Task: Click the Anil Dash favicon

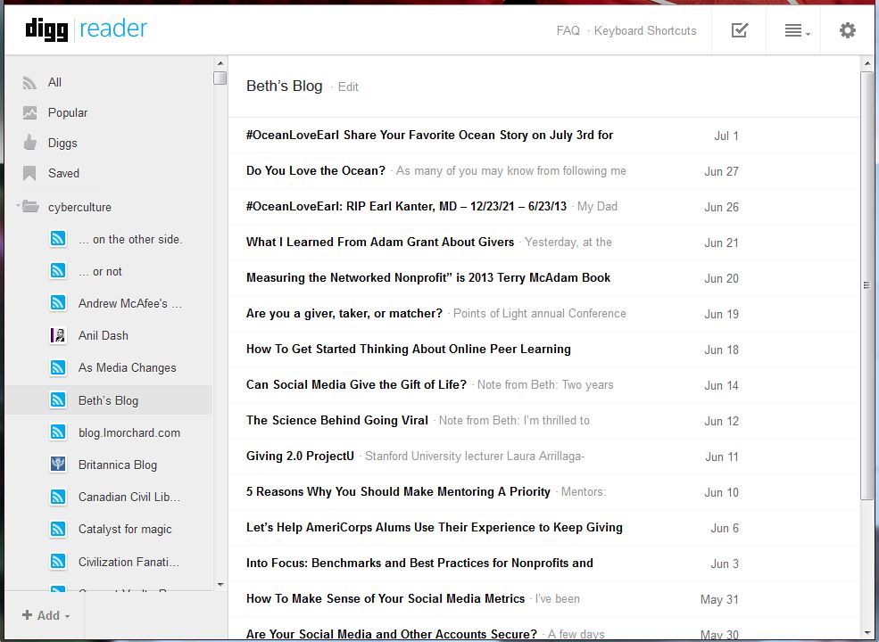Action: [58, 335]
